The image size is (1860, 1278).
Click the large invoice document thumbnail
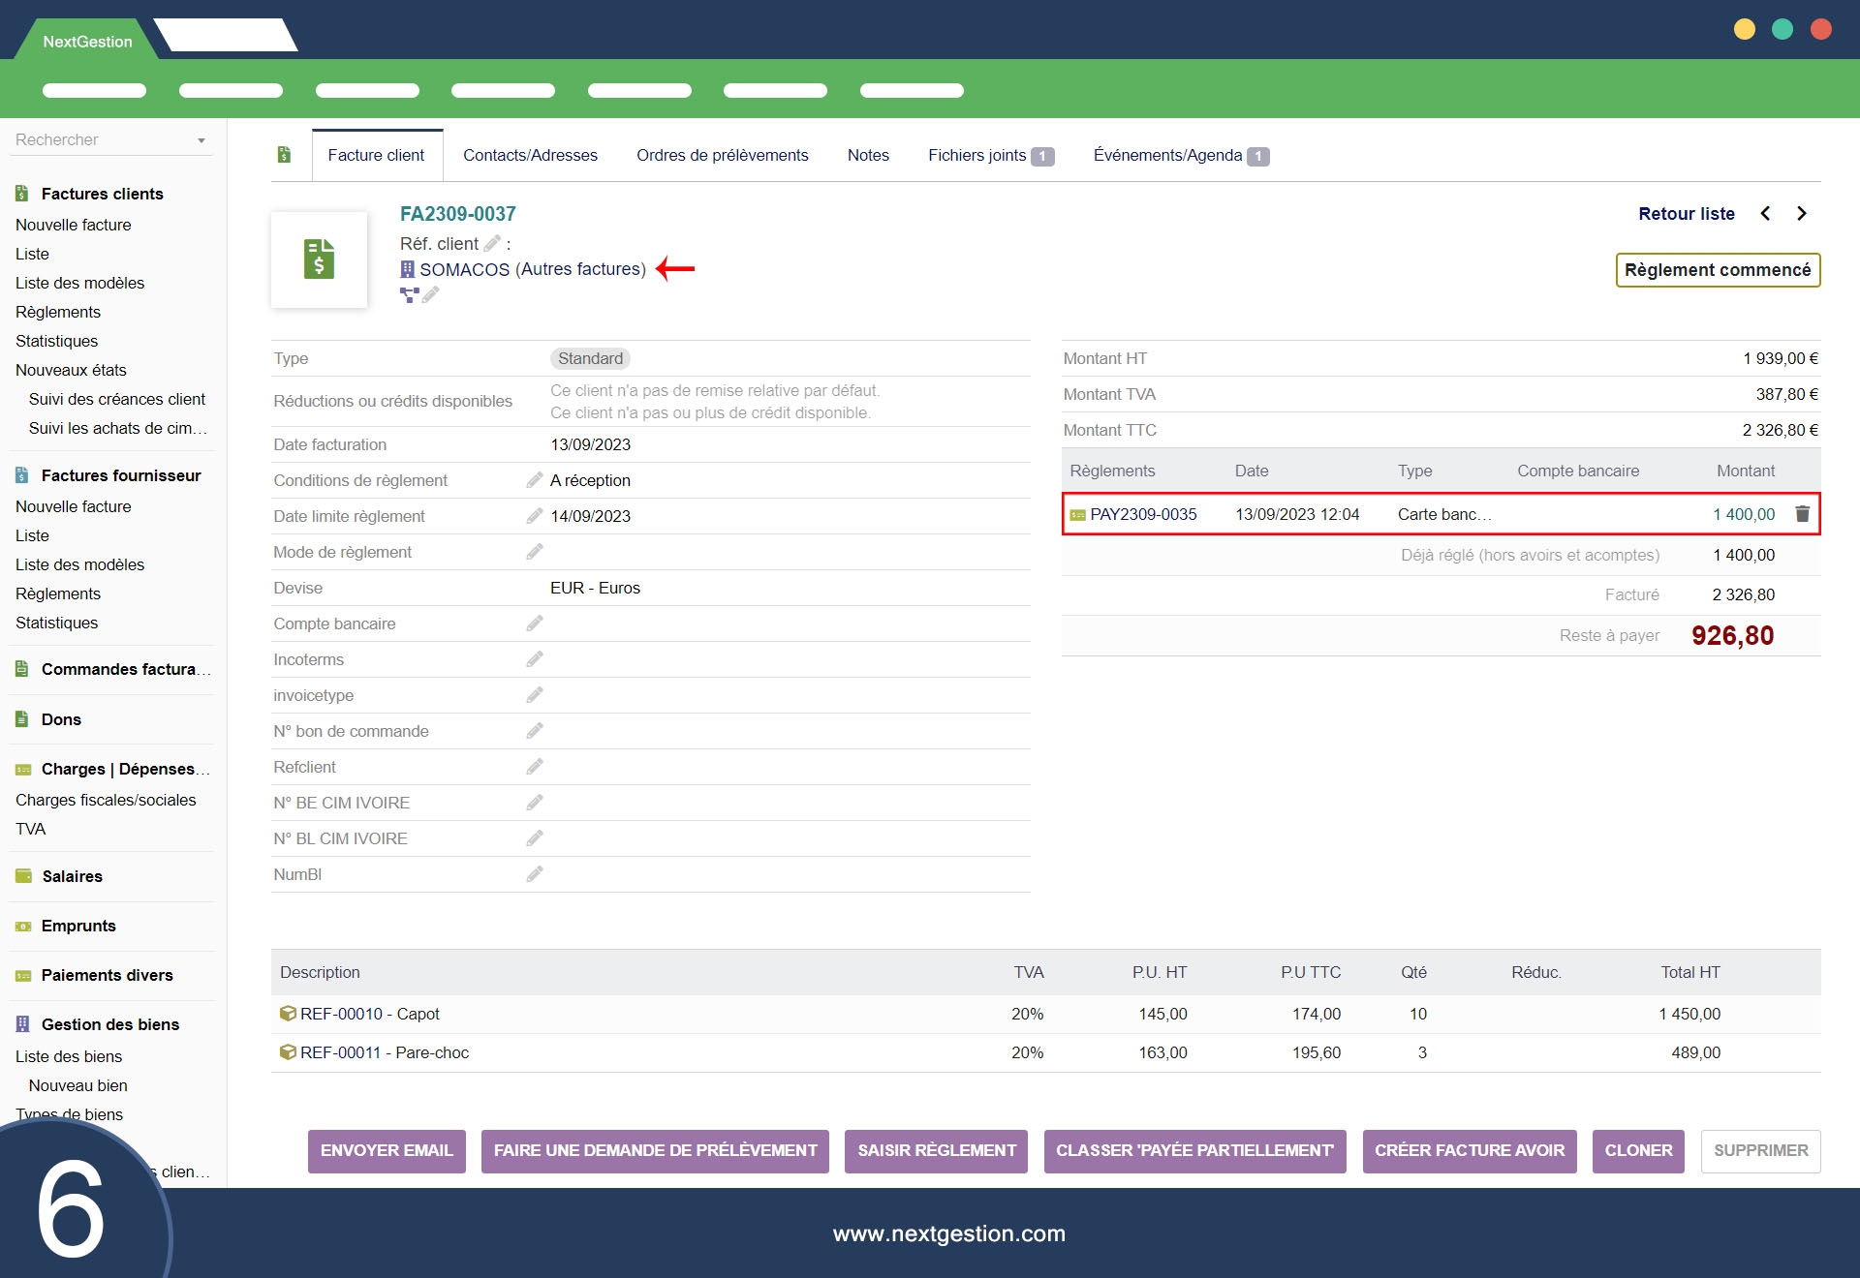coord(319,259)
